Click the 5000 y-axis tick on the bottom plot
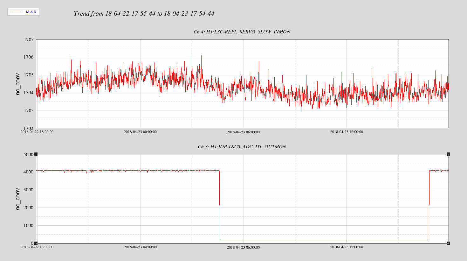This screenshot has width=467, height=261. (29, 154)
